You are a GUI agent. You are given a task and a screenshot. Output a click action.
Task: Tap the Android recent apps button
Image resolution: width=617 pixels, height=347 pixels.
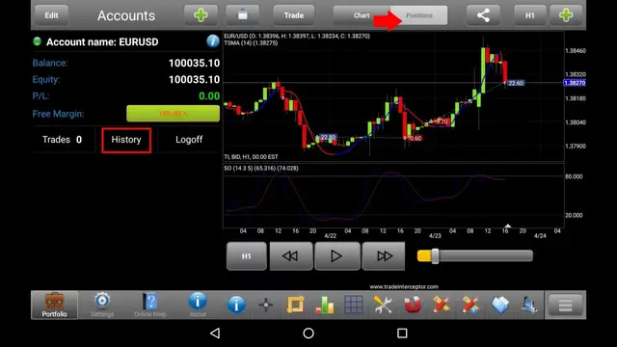coord(402,334)
